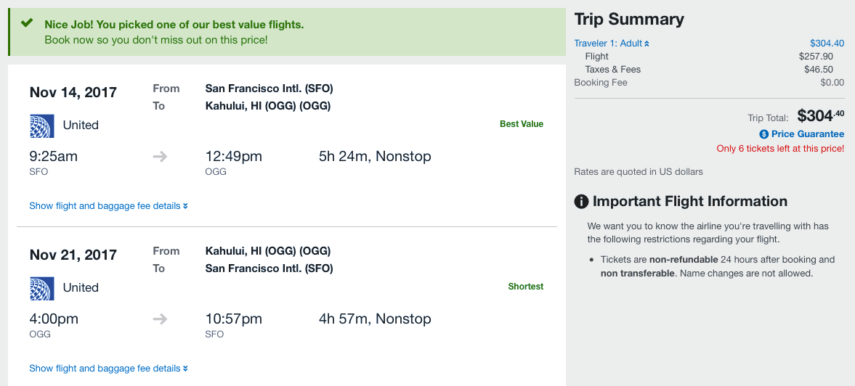Click the arrow icon on outbound flight

click(161, 157)
